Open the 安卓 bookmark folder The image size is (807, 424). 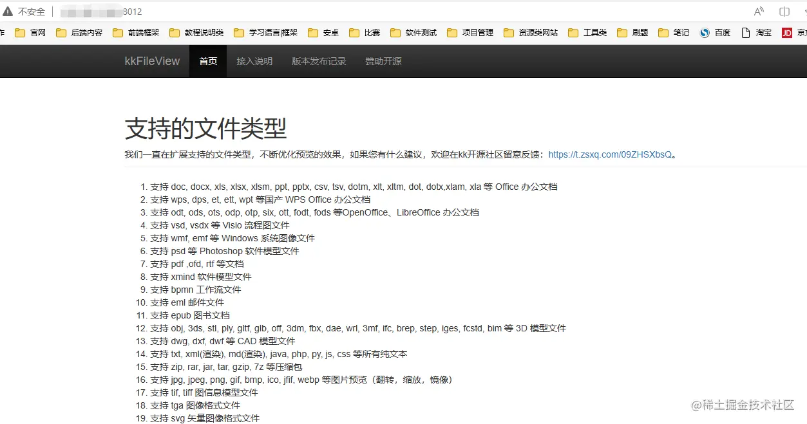[x=323, y=32]
